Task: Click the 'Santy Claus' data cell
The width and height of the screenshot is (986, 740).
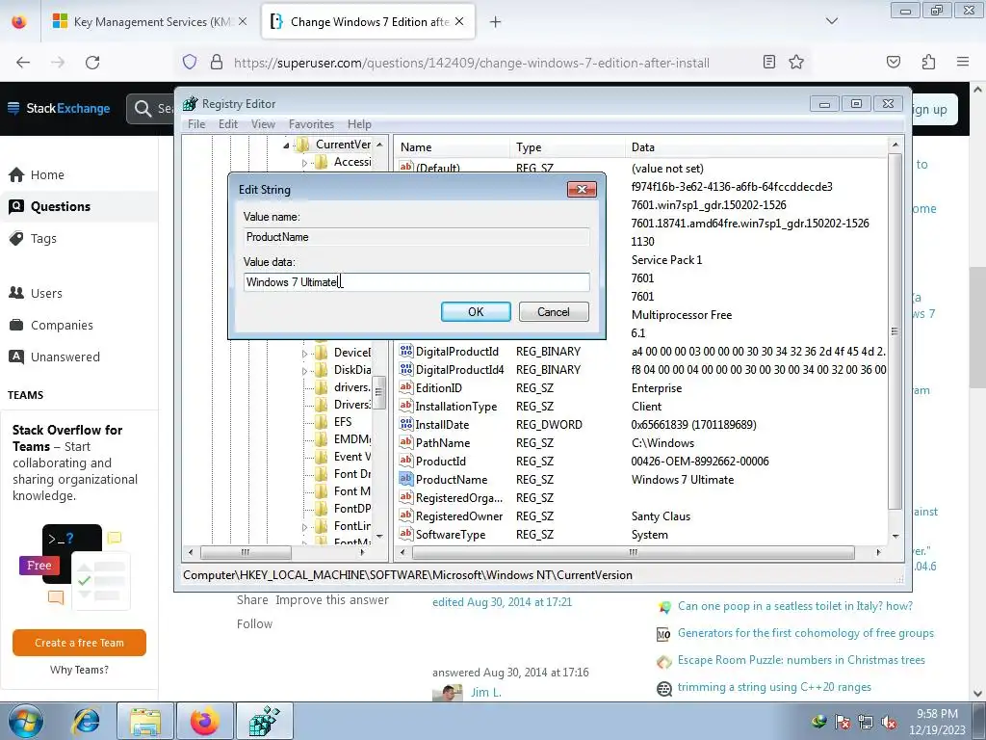Action: pyautogui.click(x=661, y=516)
